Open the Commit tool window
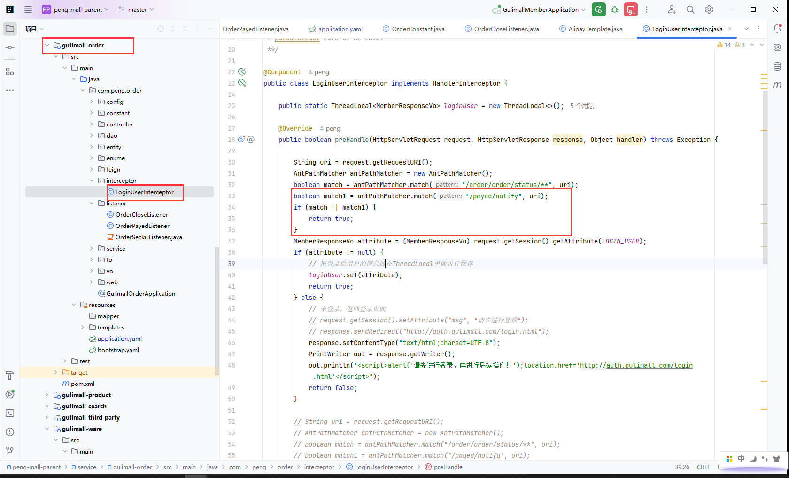Image resolution: width=789 pixels, height=478 pixels. tap(10, 47)
